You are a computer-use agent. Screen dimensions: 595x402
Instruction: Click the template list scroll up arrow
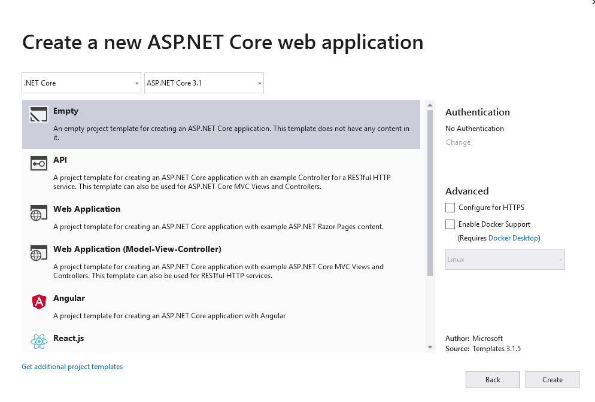pos(430,105)
